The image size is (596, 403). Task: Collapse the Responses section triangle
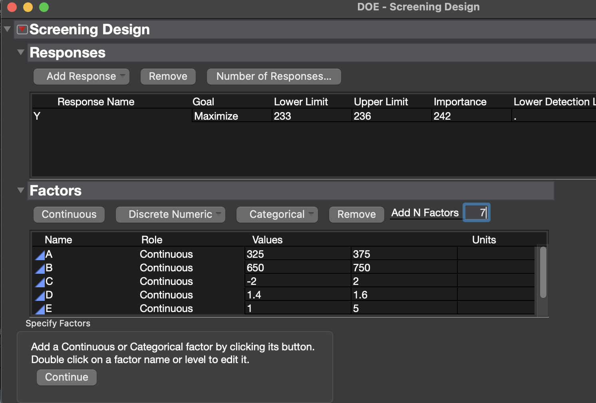point(21,52)
